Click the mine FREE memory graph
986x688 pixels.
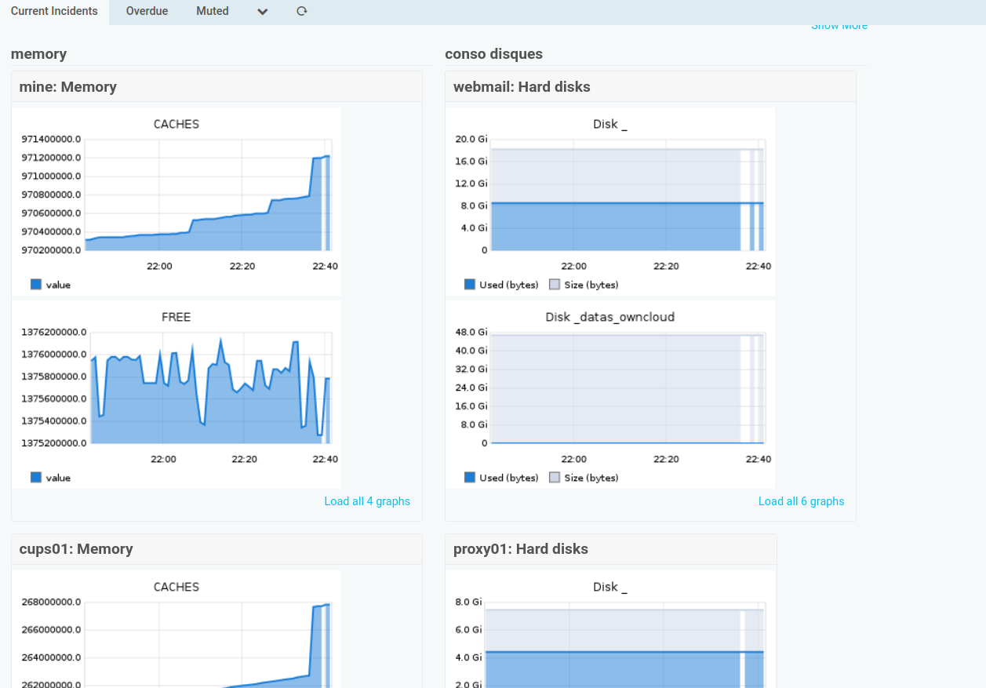pyautogui.click(x=176, y=395)
